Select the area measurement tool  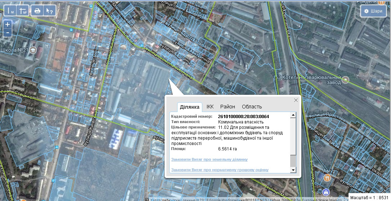point(23,11)
